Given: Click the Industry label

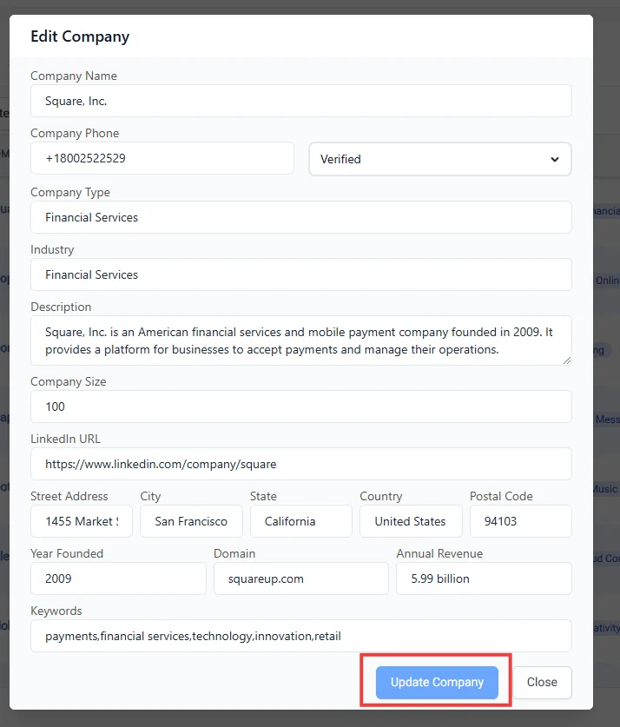Looking at the screenshot, I should click(52, 249).
